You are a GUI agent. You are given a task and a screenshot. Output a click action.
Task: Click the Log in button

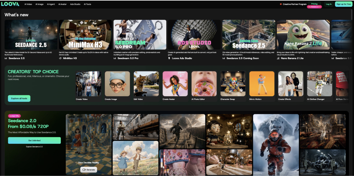(x=329, y=4)
